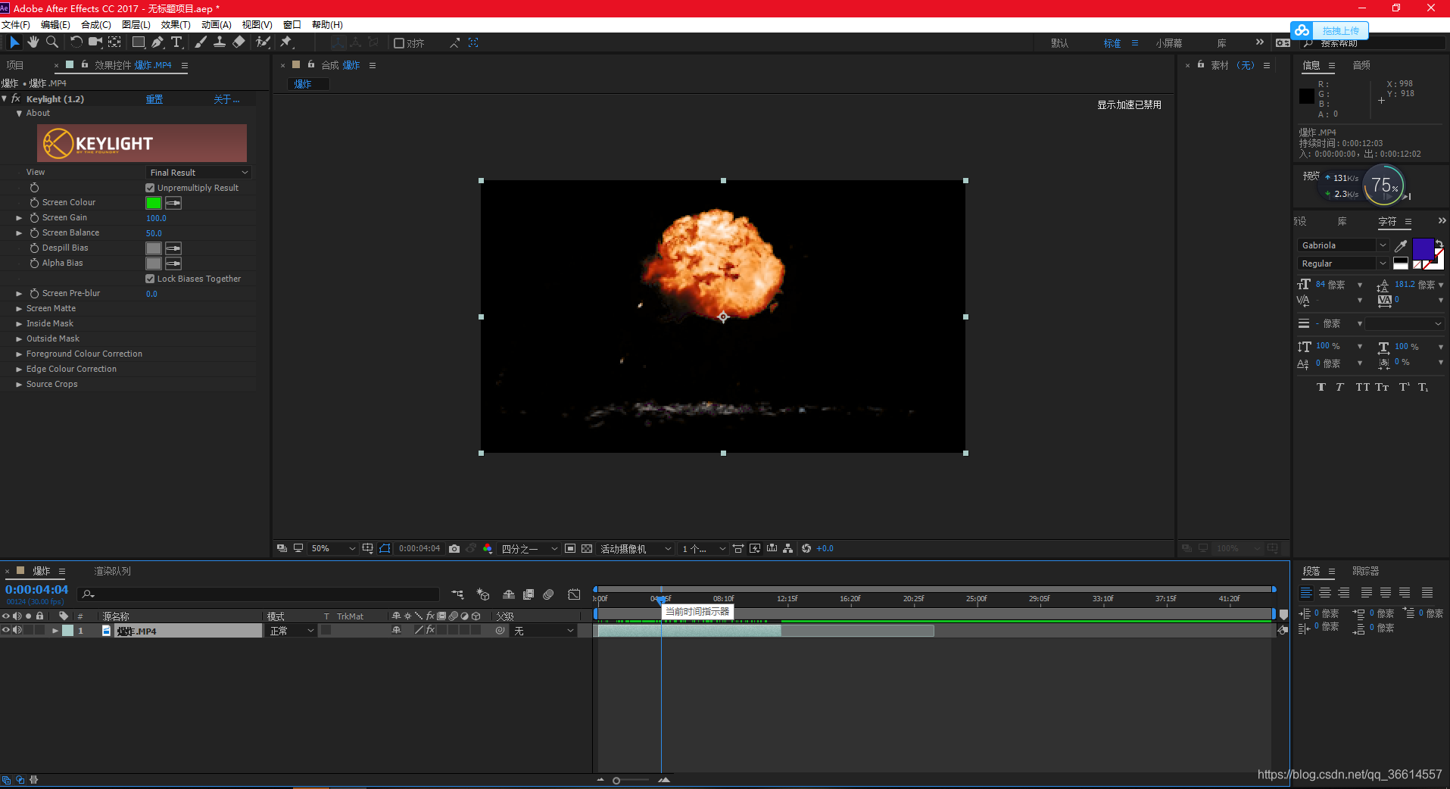The image size is (1450, 789).
Task: Toggle transparency grid in viewer
Action: click(587, 549)
